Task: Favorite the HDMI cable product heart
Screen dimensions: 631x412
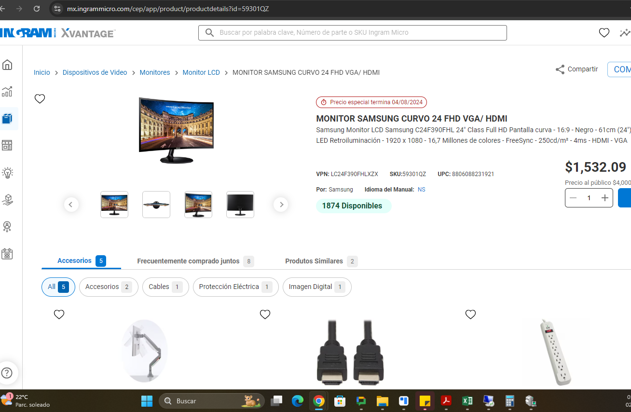Action: pos(265,315)
